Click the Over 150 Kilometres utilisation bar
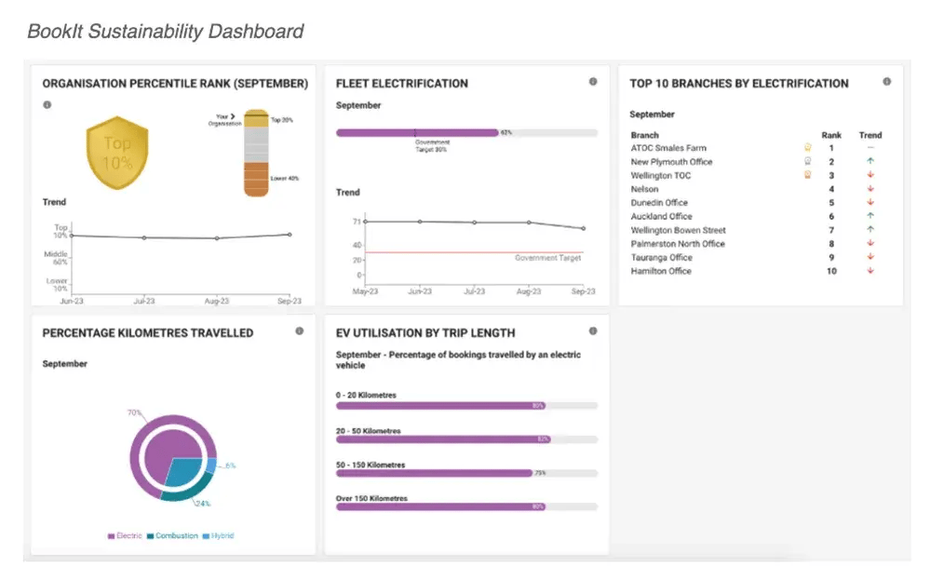930x580 pixels. pyautogui.click(x=466, y=507)
